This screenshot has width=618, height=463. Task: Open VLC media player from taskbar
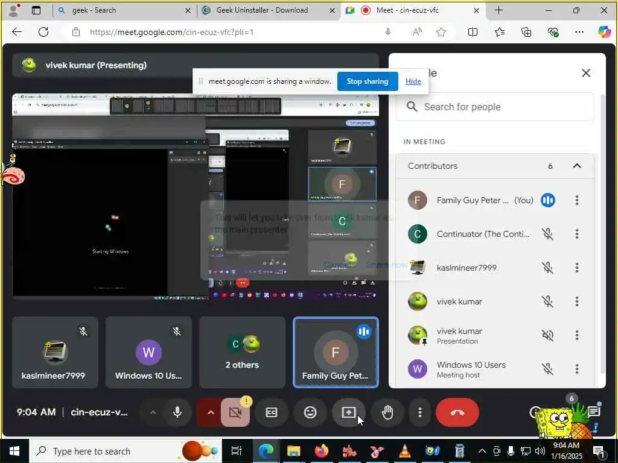(x=404, y=451)
